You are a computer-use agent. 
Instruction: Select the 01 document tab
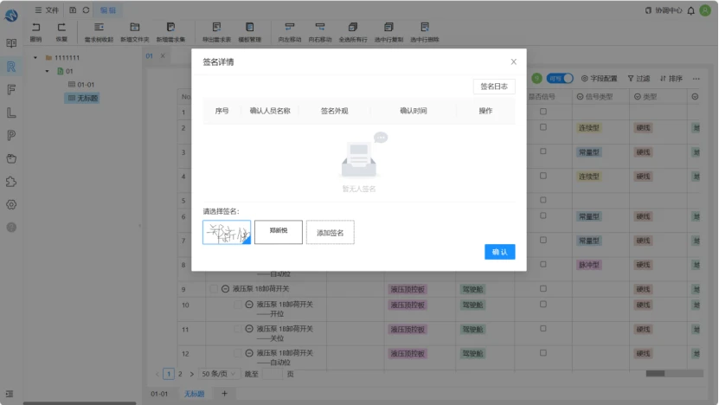(x=149, y=56)
